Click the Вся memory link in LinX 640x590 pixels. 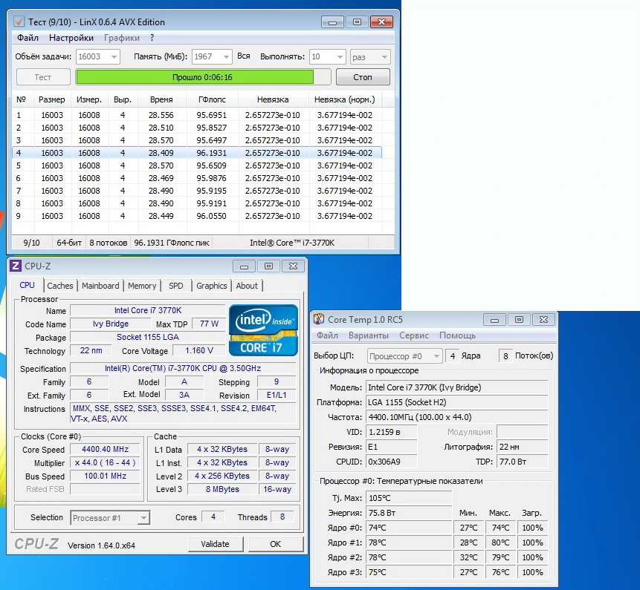point(244,56)
